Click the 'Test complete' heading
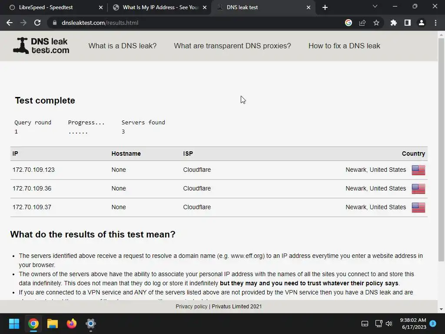 coord(45,100)
